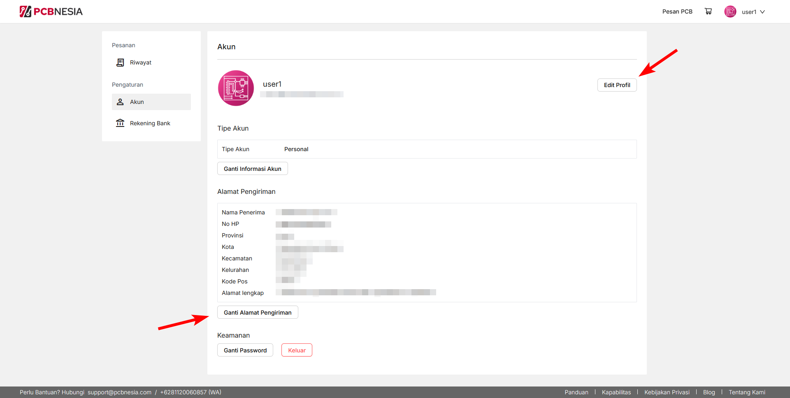Click Ganti Informasi Akun button

pyautogui.click(x=252, y=169)
